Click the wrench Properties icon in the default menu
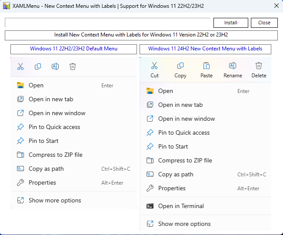The height and width of the screenshot is (235, 283). (20, 182)
